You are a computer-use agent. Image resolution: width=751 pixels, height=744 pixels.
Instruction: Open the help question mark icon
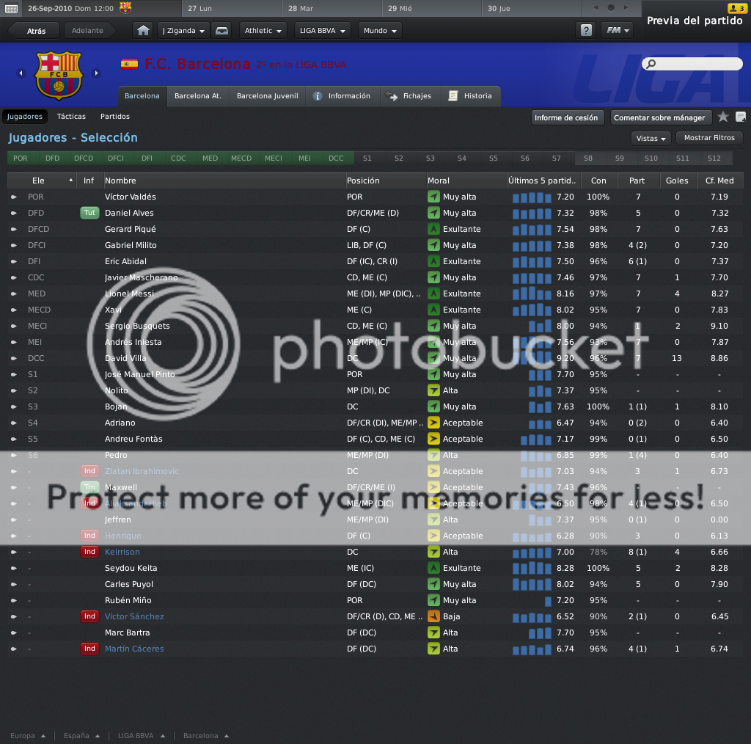586,31
